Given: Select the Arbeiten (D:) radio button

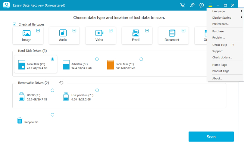Looking at the screenshot, I should coord(97,59).
